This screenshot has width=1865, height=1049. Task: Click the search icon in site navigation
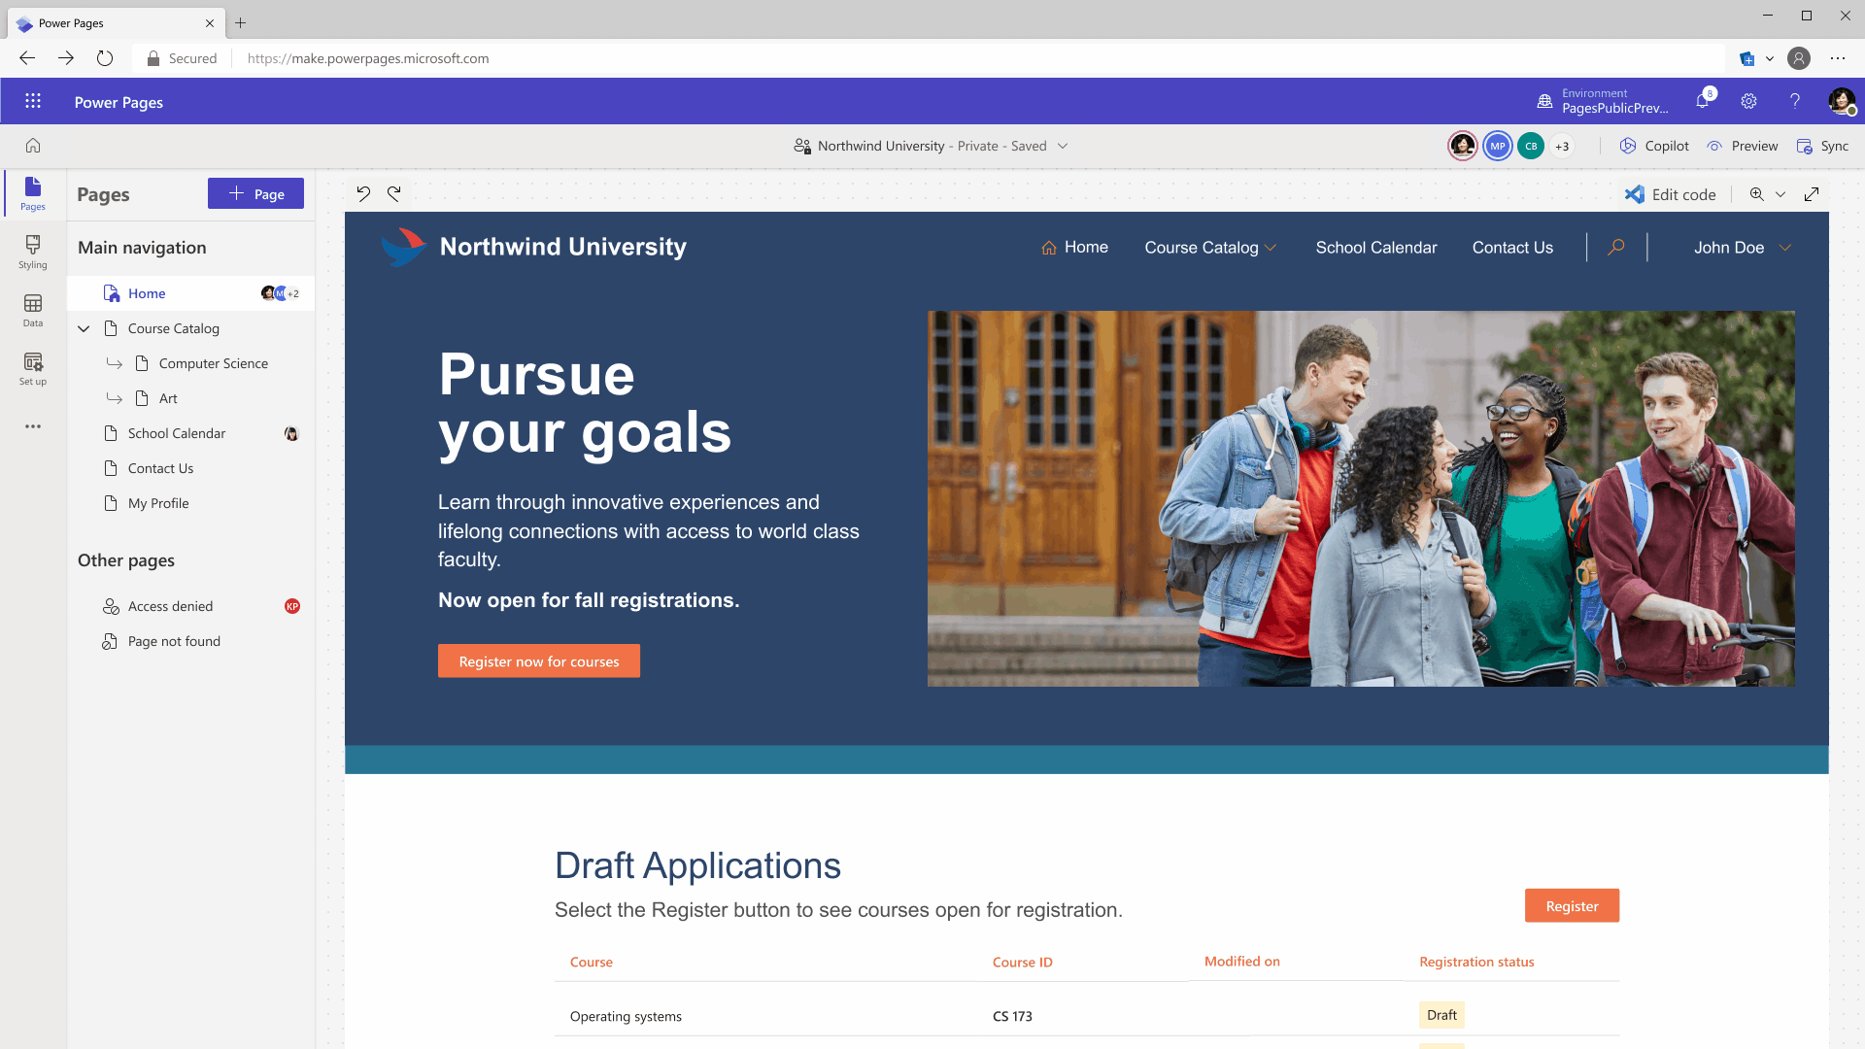tap(1615, 247)
